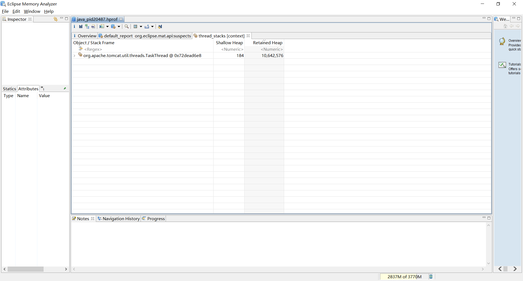The image size is (523, 281).
Task: Click the Welcome view home icon
Action: click(506, 26)
